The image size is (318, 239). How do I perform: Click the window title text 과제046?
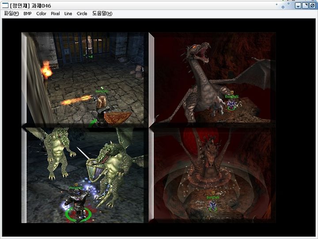pos(41,6)
